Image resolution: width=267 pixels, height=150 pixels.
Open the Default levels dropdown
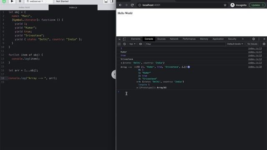pyautogui.click(x=235, y=44)
